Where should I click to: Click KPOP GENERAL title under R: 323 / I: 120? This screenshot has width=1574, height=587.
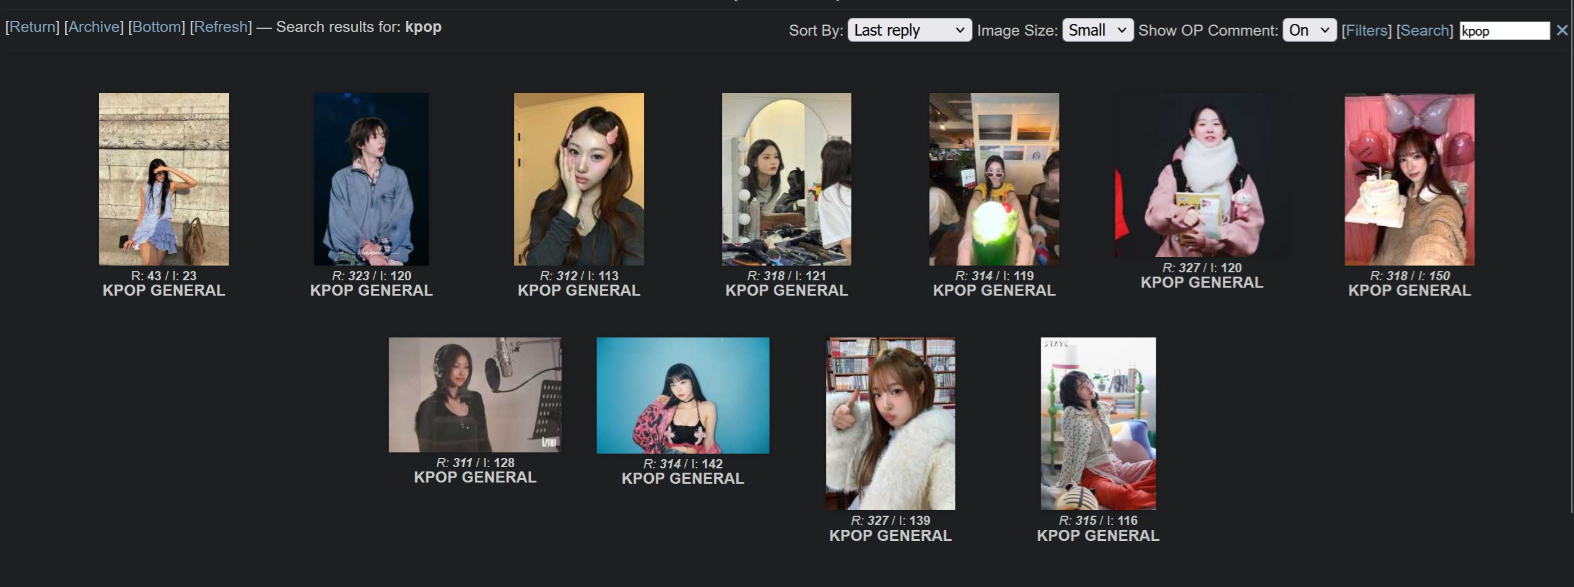coord(372,291)
